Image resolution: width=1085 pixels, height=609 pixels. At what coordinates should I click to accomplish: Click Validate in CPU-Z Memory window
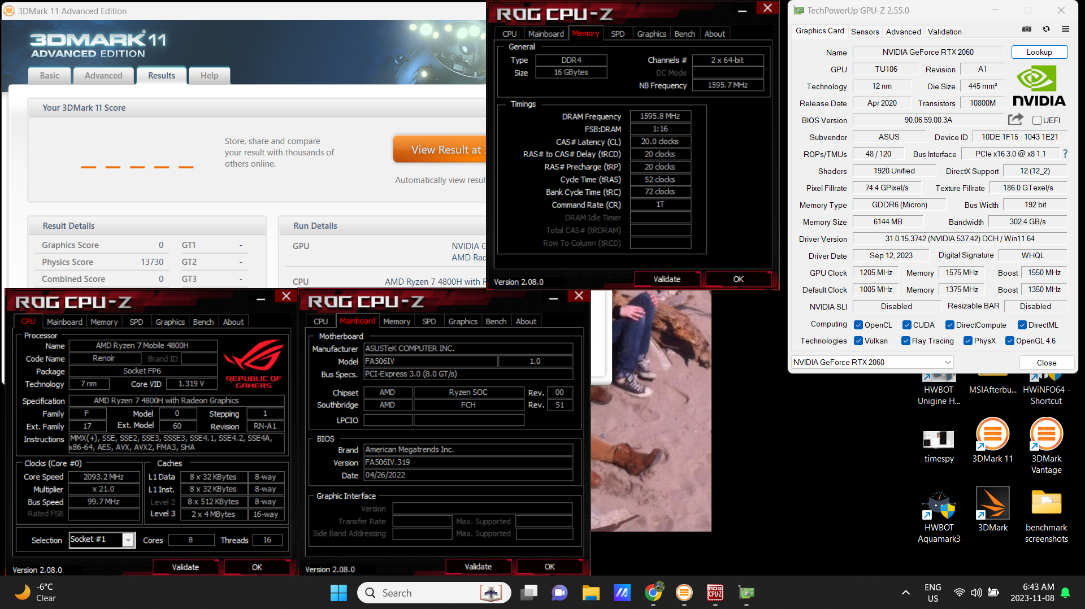[667, 279]
